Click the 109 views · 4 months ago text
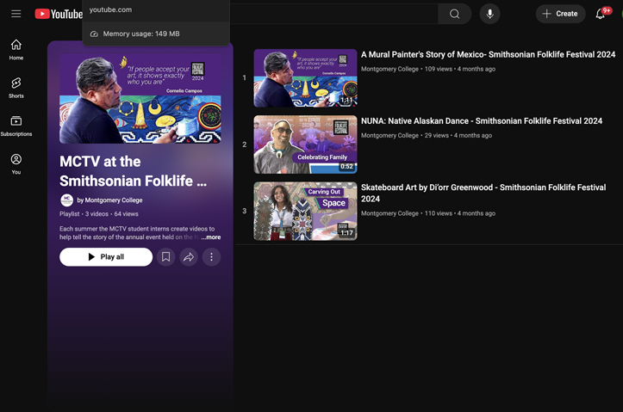 coord(459,69)
